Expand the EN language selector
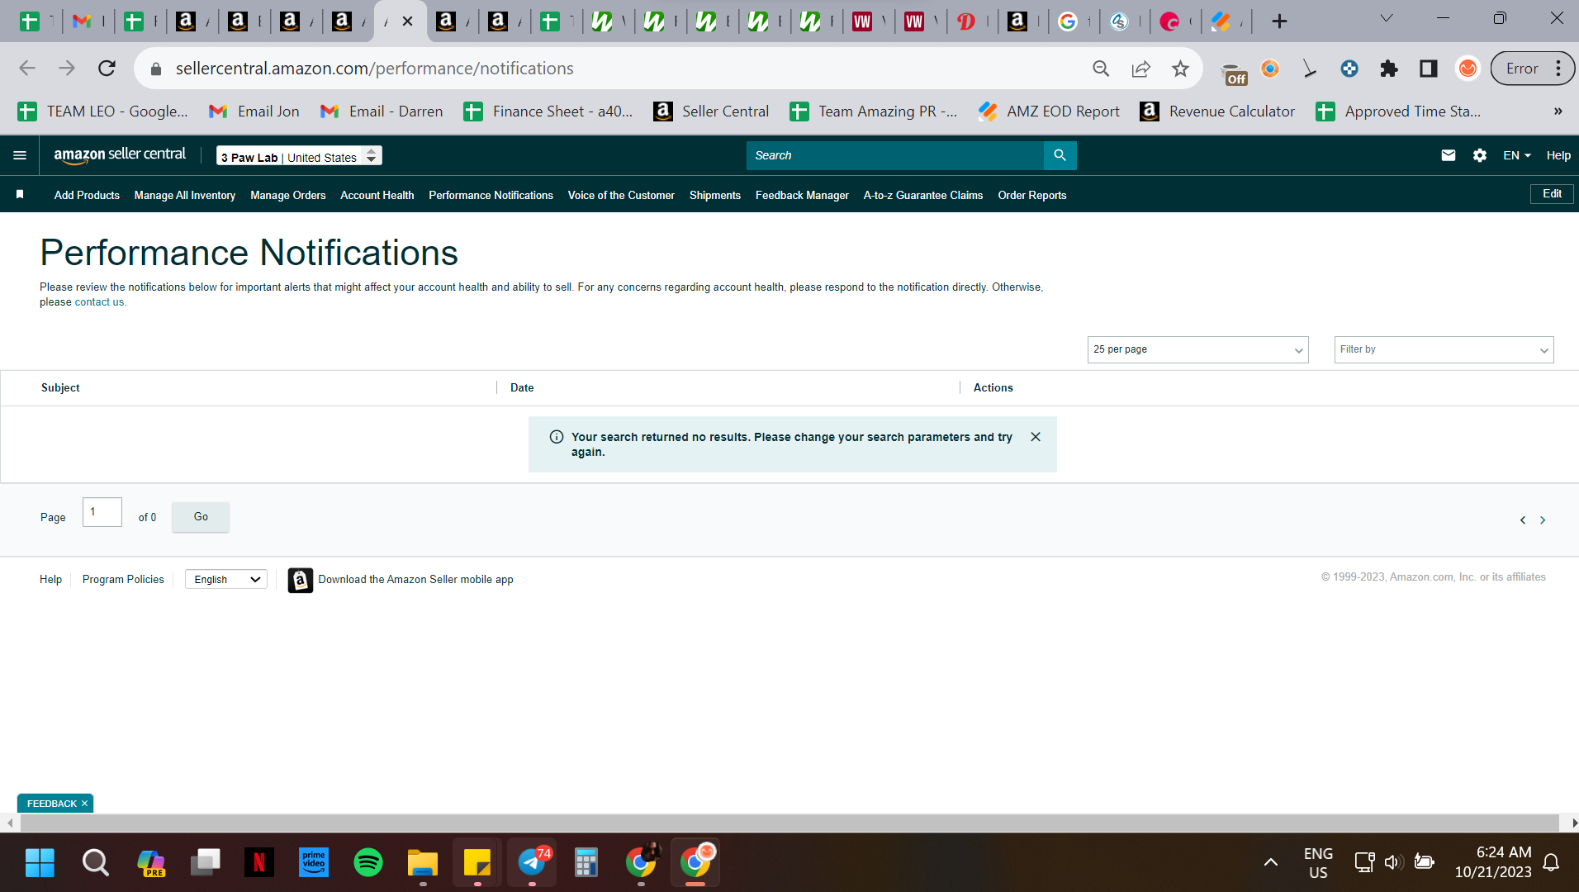 click(1517, 155)
